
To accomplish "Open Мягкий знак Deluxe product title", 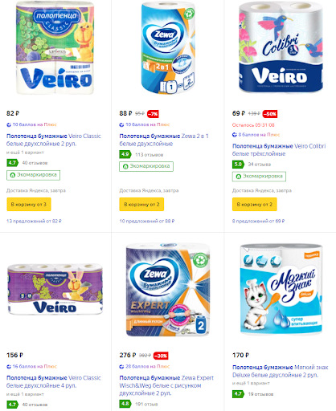I will pyautogui.click(x=281, y=371).
